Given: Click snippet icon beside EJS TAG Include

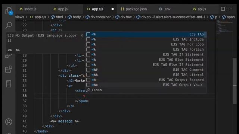Looking at the screenshot, I should point(88,39).
